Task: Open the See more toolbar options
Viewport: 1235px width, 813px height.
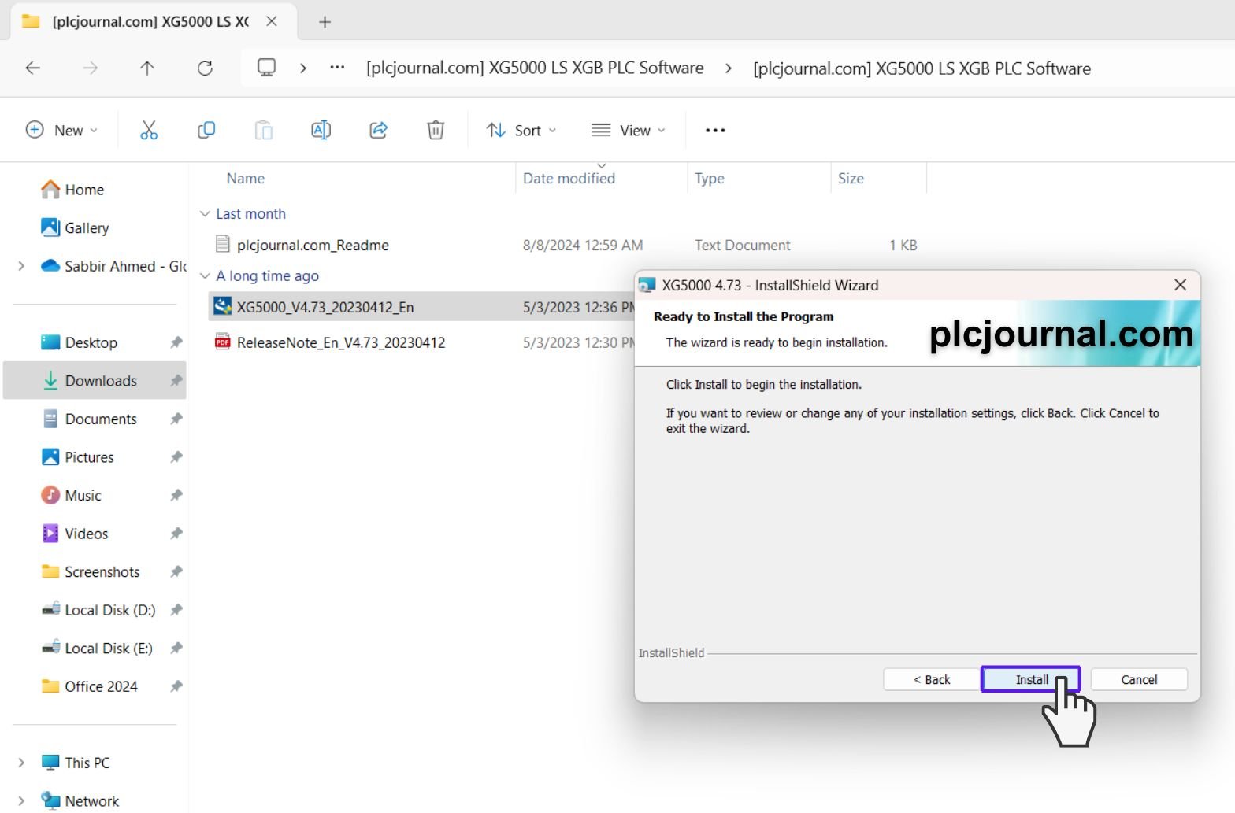Action: tap(714, 130)
